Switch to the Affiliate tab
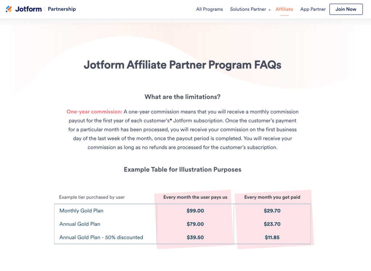371x271 pixels. [284, 9]
